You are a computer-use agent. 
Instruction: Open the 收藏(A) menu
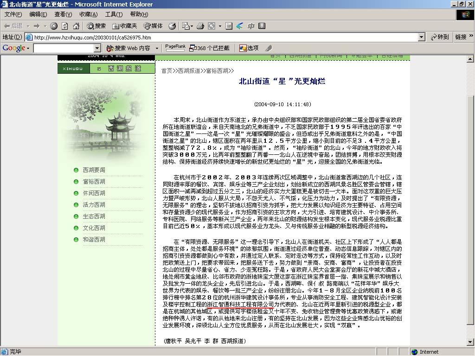click(x=89, y=14)
